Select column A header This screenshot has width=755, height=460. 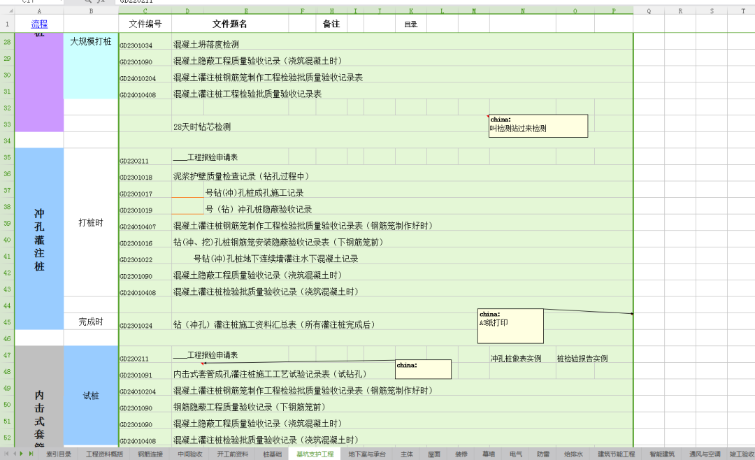pyautogui.click(x=39, y=11)
